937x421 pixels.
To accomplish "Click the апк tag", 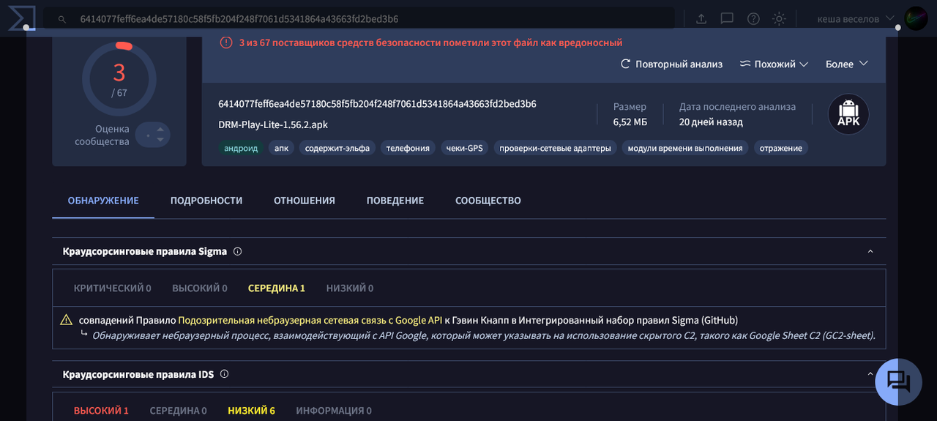I will (281, 148).
